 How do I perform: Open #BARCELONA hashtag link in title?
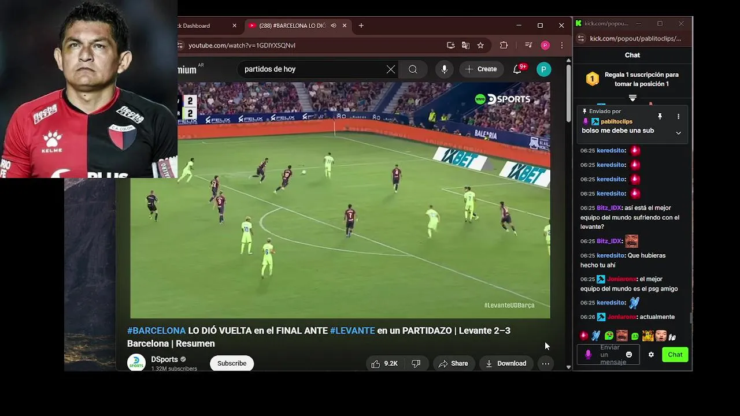[x=157, y=330]
